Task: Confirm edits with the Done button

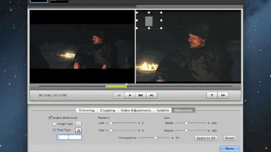Action: (x=230, y=149)
